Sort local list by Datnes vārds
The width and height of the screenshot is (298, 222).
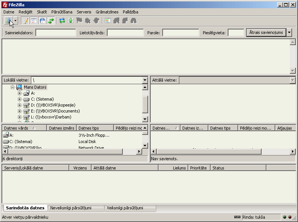point(24,128)
